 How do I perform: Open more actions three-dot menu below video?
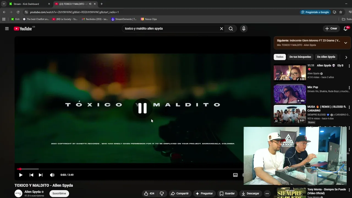coord(267,194)
